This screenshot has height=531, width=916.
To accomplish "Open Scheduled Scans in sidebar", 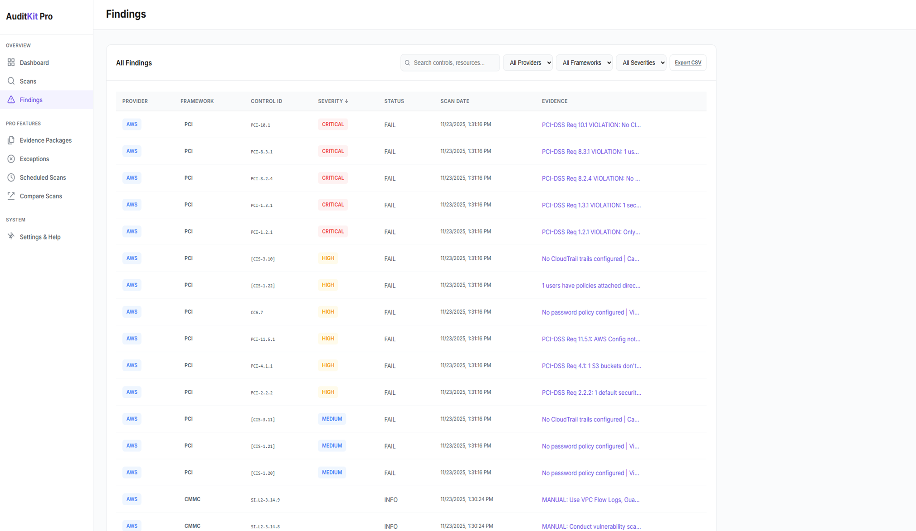I will point(43,177).
